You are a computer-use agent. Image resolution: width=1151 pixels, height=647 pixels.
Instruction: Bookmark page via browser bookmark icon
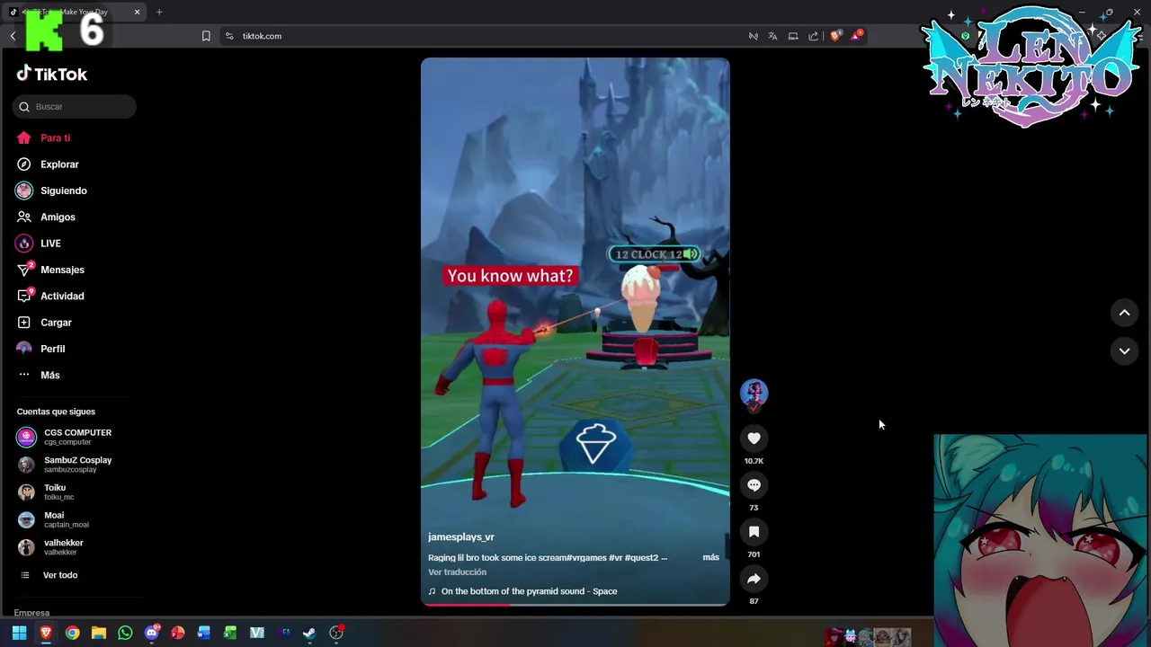click(x=206, y=36)
